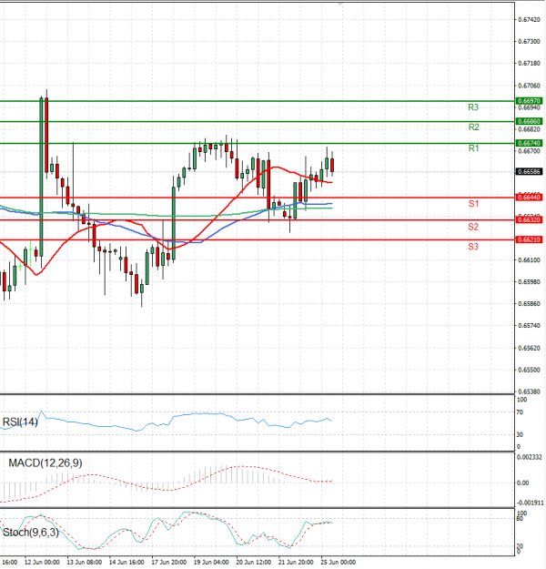Click the 20 Jun 12:00 time label
546x569 pixels.
[254, 562]
